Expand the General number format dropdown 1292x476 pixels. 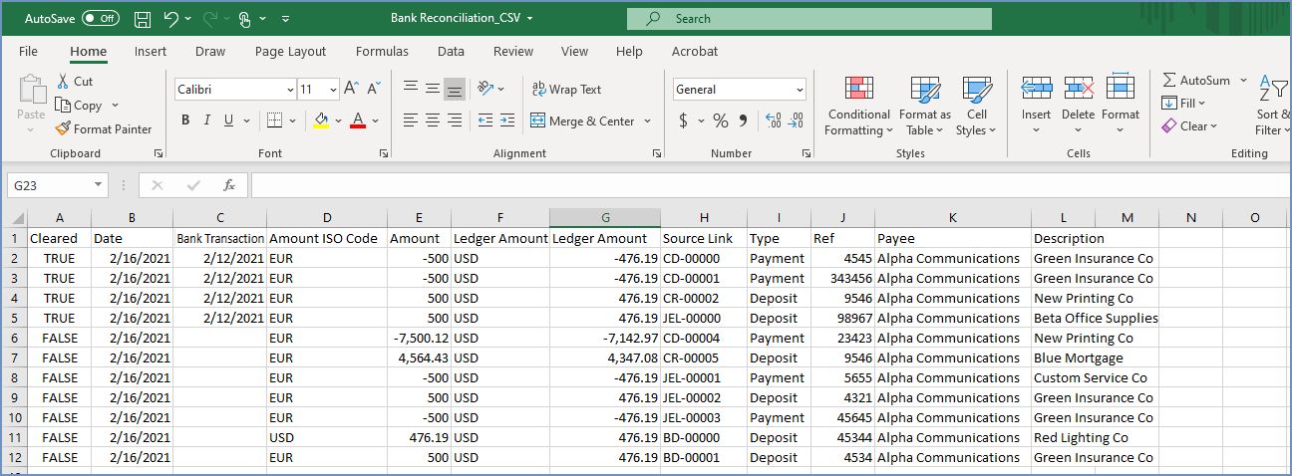[x=800, y=90]
